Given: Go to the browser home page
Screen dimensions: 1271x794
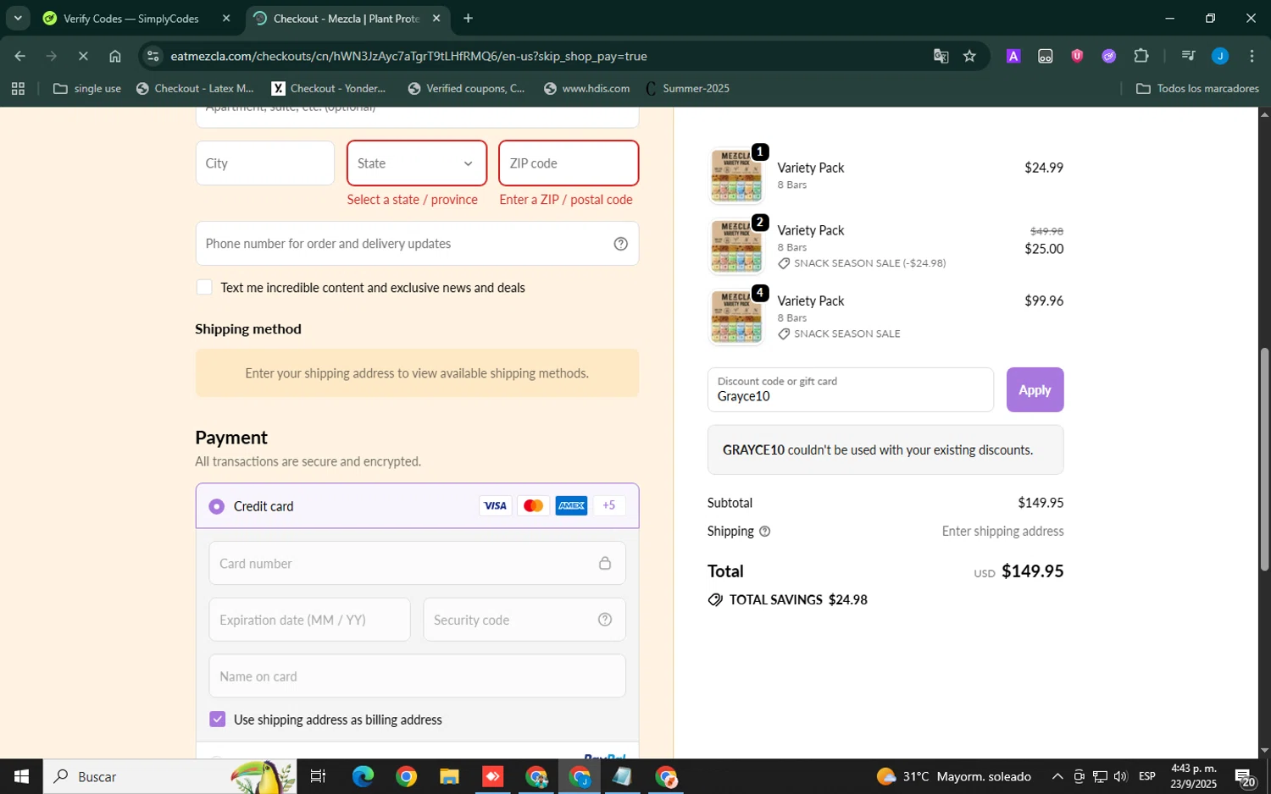Looking at the screenshot, I should (115, 56).
